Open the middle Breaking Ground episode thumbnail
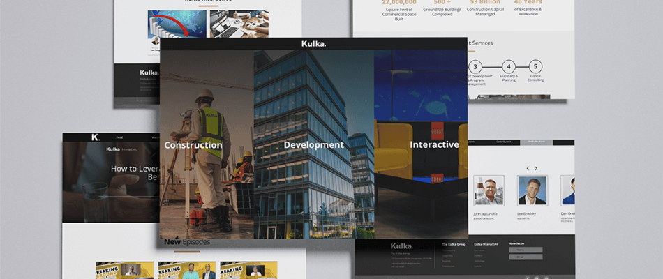This screenshot has height=279, width=663. tap(186, 270)
